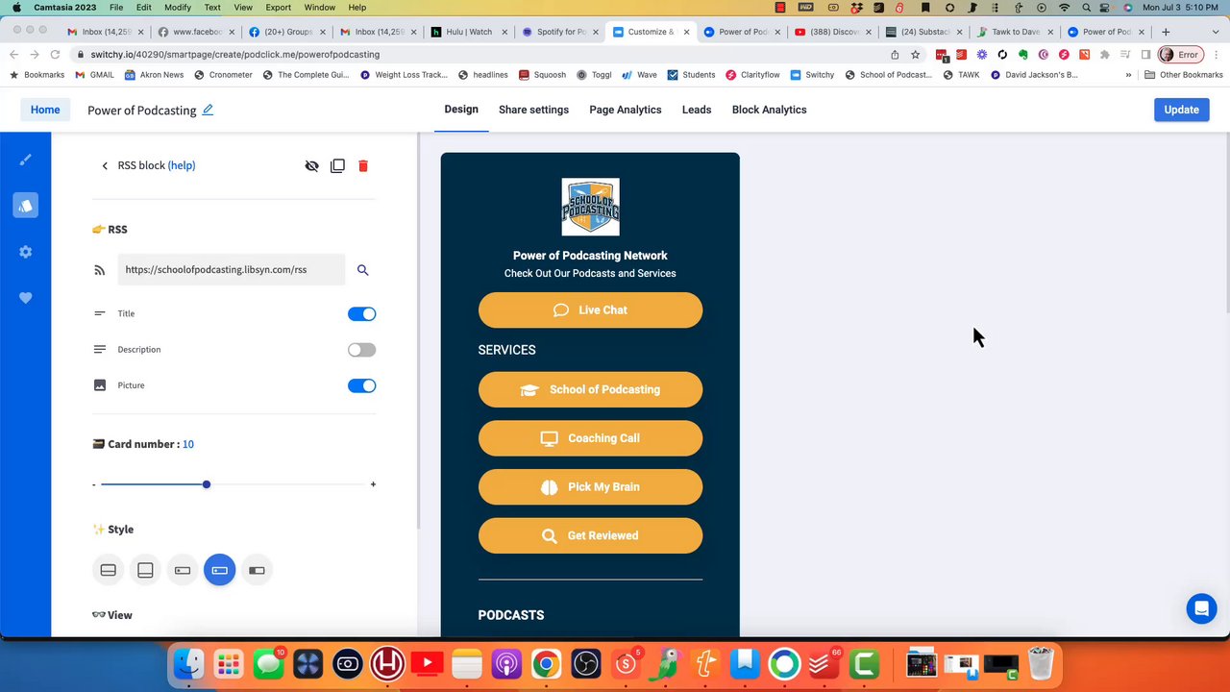Open the Trash in the Dock
Image resolution: width=1230 pixels, height=692 pixels.
1041,663
